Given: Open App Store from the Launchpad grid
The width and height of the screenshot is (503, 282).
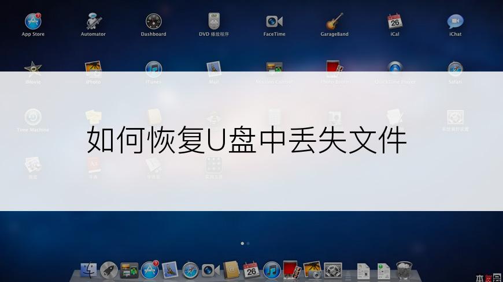Looking at the screenshot, I should click(x=33, y=21).
